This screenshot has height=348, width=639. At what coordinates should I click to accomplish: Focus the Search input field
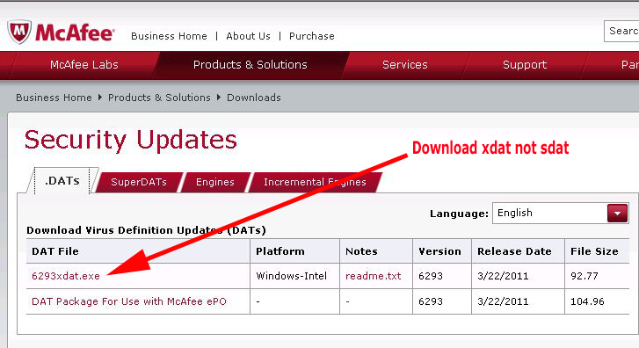pos(621,31)
